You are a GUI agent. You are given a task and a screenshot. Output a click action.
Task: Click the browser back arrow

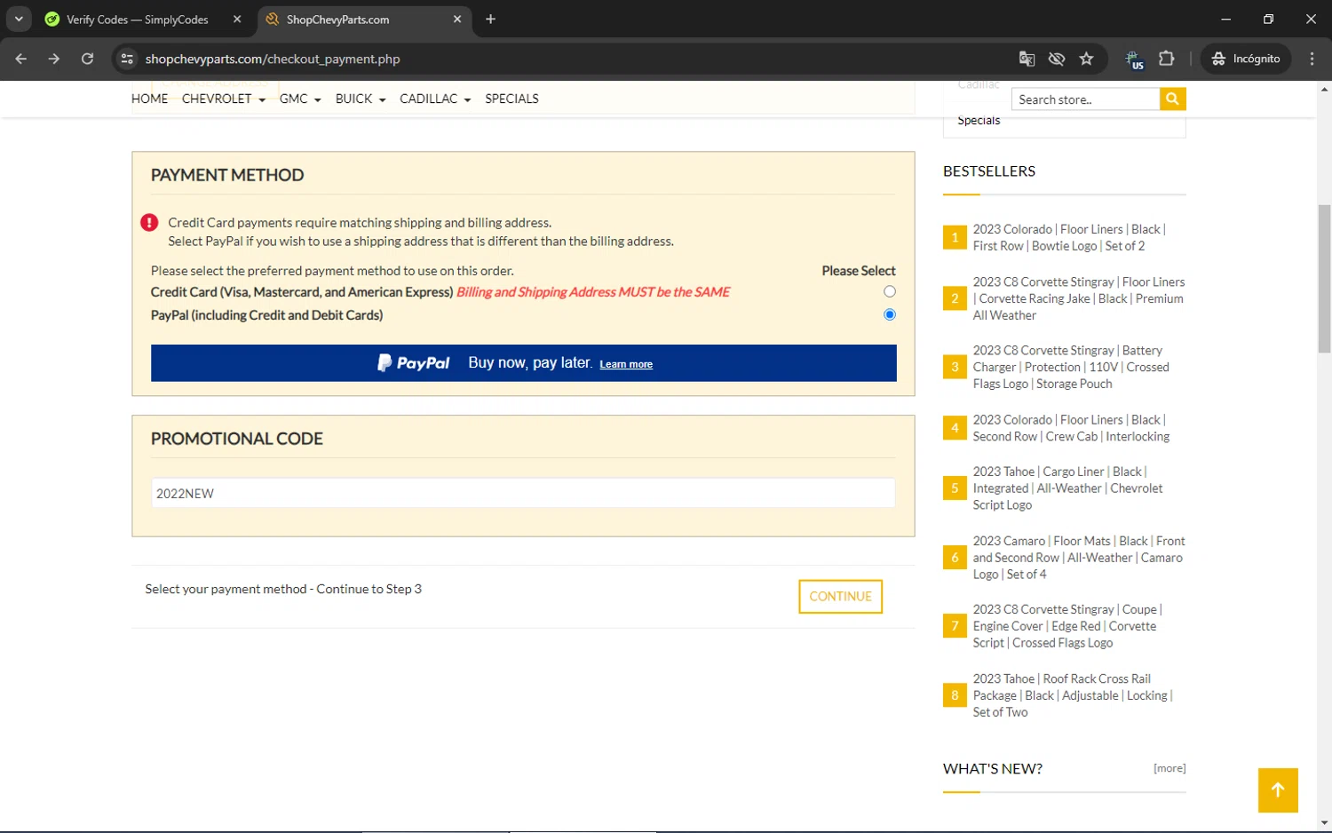[21, 59]
